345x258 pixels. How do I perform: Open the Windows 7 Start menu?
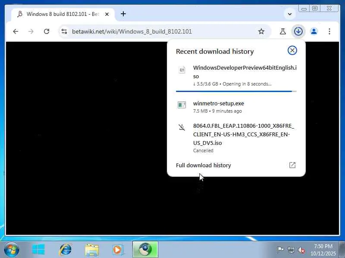coord(12,250)
